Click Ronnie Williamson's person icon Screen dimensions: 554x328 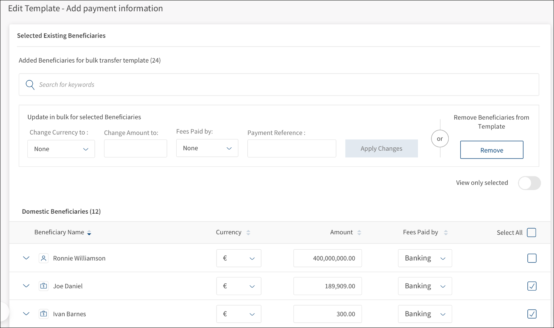[44, 258]
